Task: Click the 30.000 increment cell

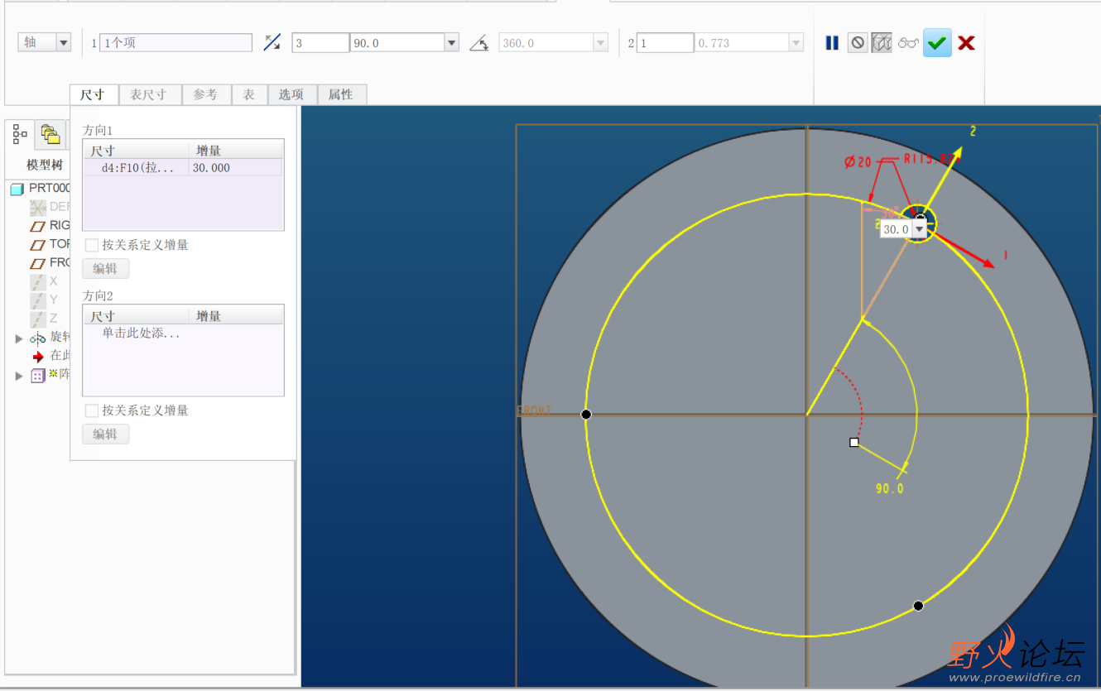Action: click(236, 168)
